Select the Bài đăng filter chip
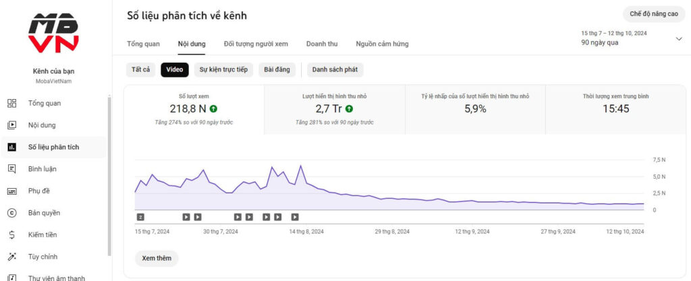The height and width of the screenshot is (281, 691). 277,69
